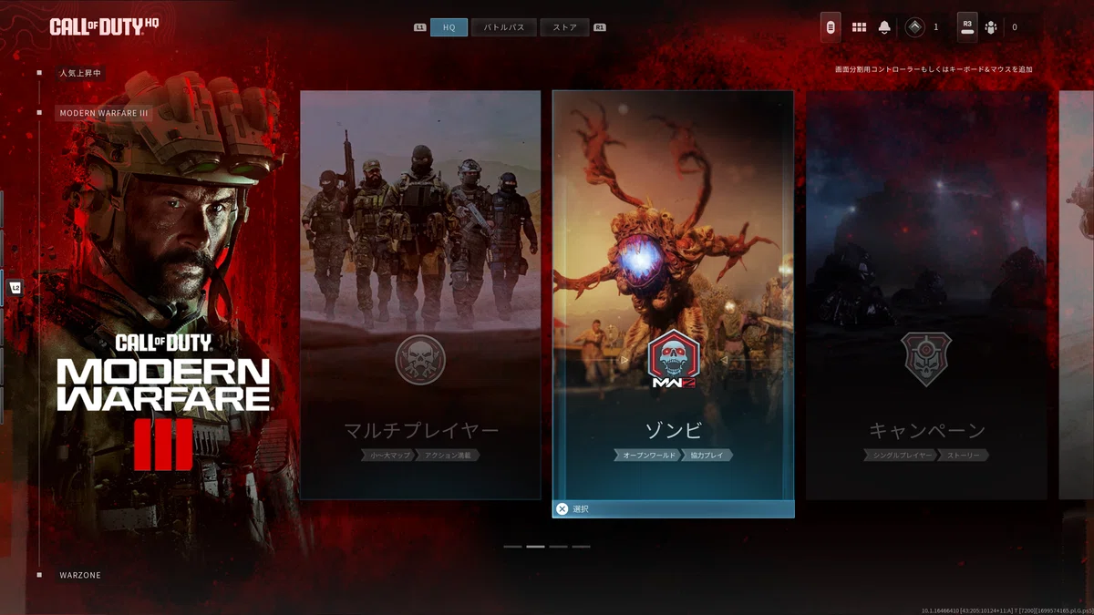Viewport: 1094px width, 615px height.
Task: Click the ゾンビ title text
Action: (673, 429)
